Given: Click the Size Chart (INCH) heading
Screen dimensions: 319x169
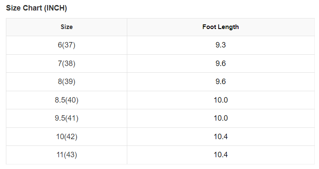Looking at the screenshot, I should [x=36, y=8].
